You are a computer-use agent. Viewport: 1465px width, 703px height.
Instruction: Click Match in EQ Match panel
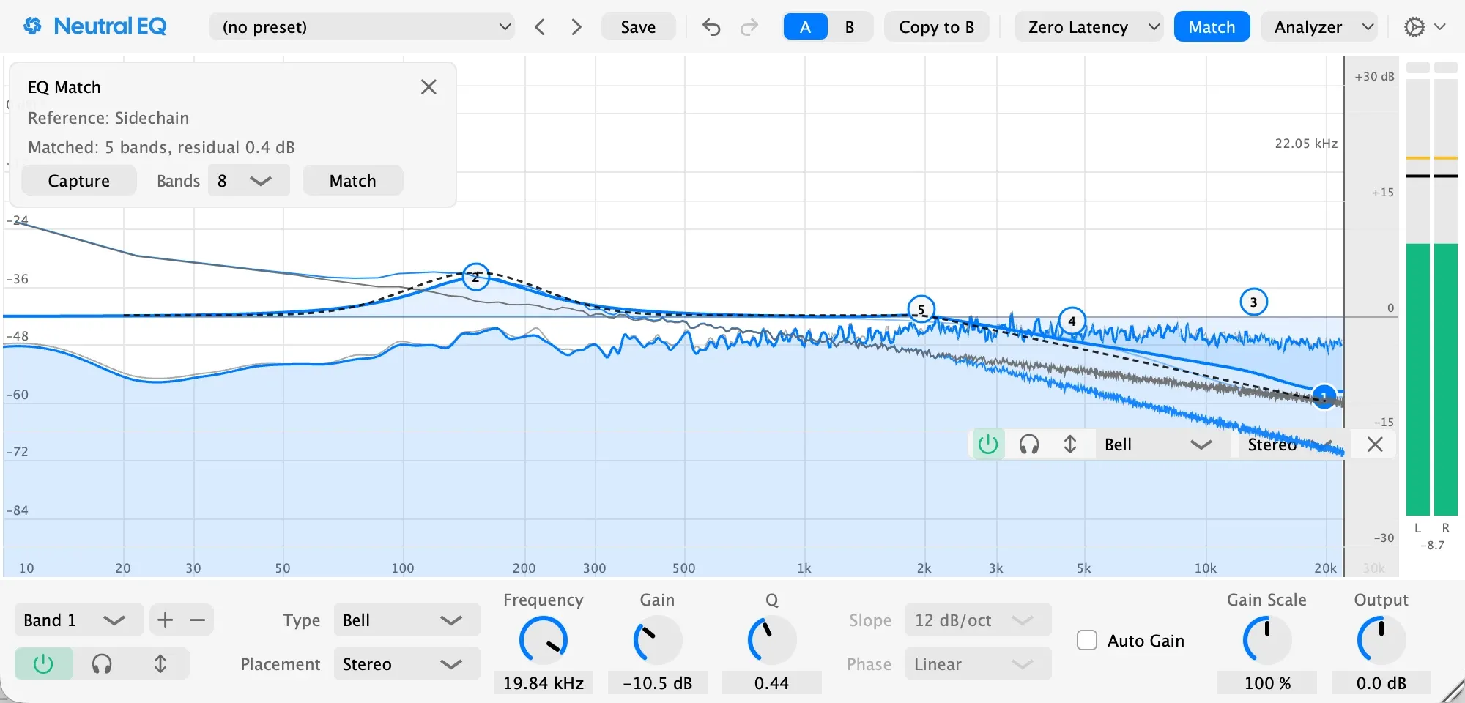(x=352, y=181)
